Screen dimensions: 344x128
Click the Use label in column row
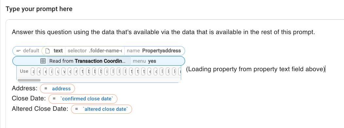tap(24, 71)
